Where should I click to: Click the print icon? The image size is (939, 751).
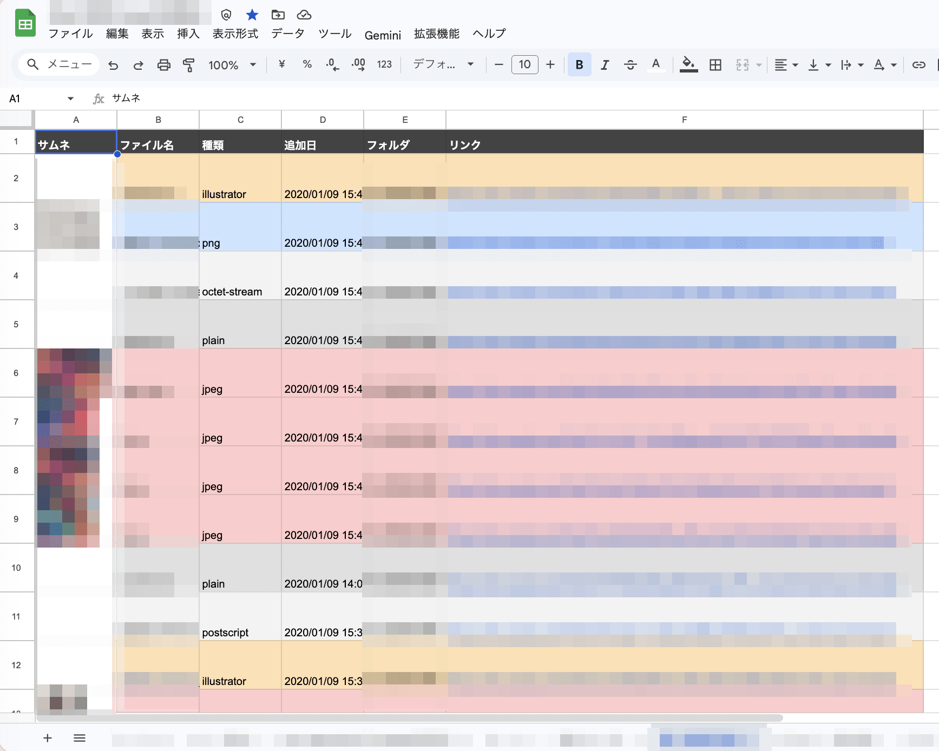[x=163, y=65]
